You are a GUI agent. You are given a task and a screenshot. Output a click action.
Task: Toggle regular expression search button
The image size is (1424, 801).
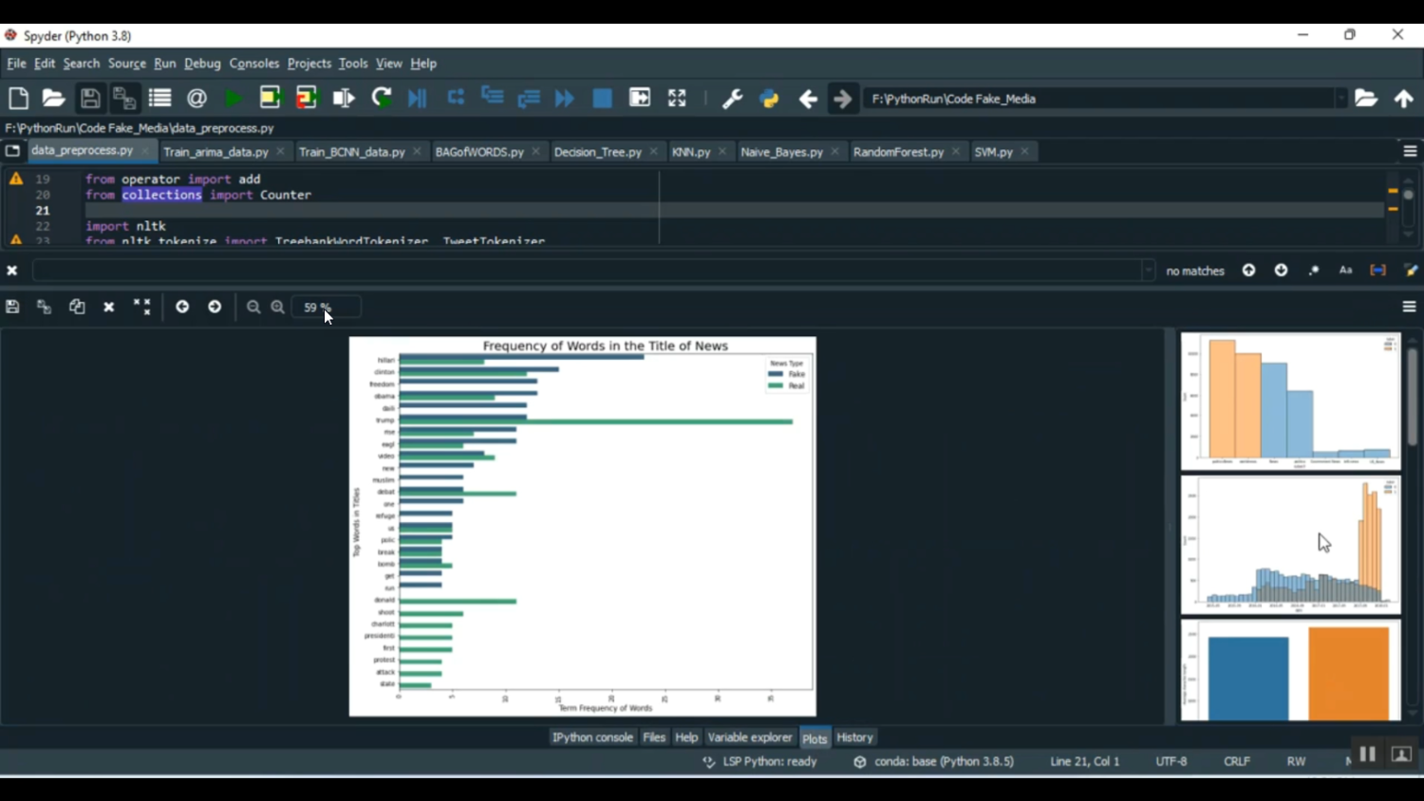tap(1314, 270)
